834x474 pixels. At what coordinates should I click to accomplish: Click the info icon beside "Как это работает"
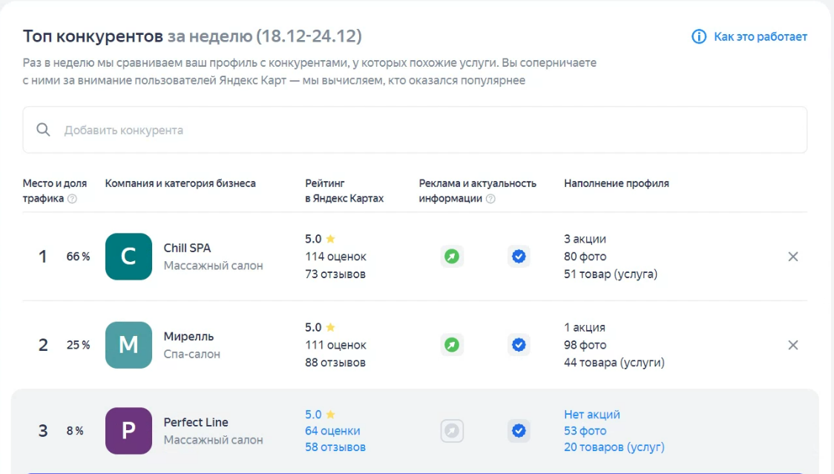pos(698,37)
